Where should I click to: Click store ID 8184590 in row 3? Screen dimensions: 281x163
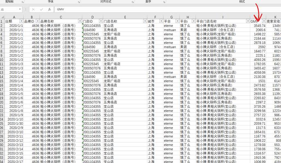click(89, 30)
